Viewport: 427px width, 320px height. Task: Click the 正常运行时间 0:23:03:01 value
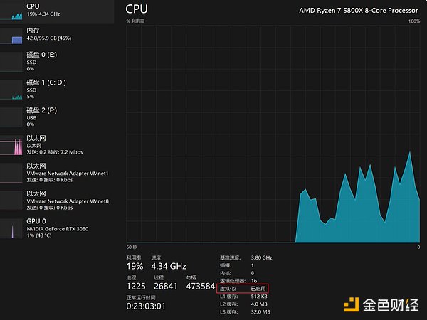pyautogui.click(x=146, y=306)
